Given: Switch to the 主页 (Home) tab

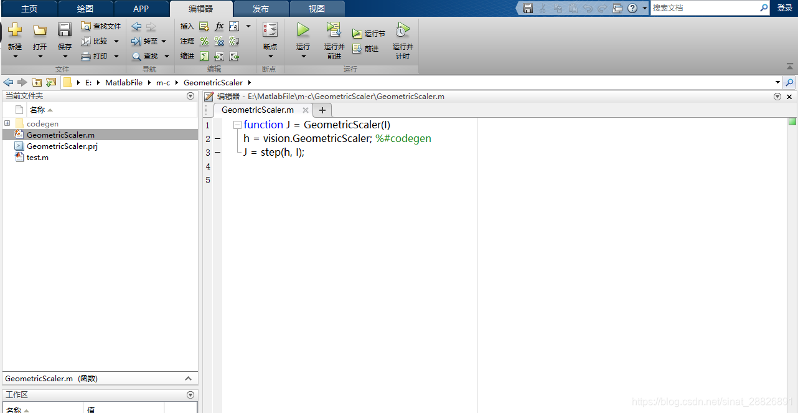Looking at the screenshot, I should point(29,9).
